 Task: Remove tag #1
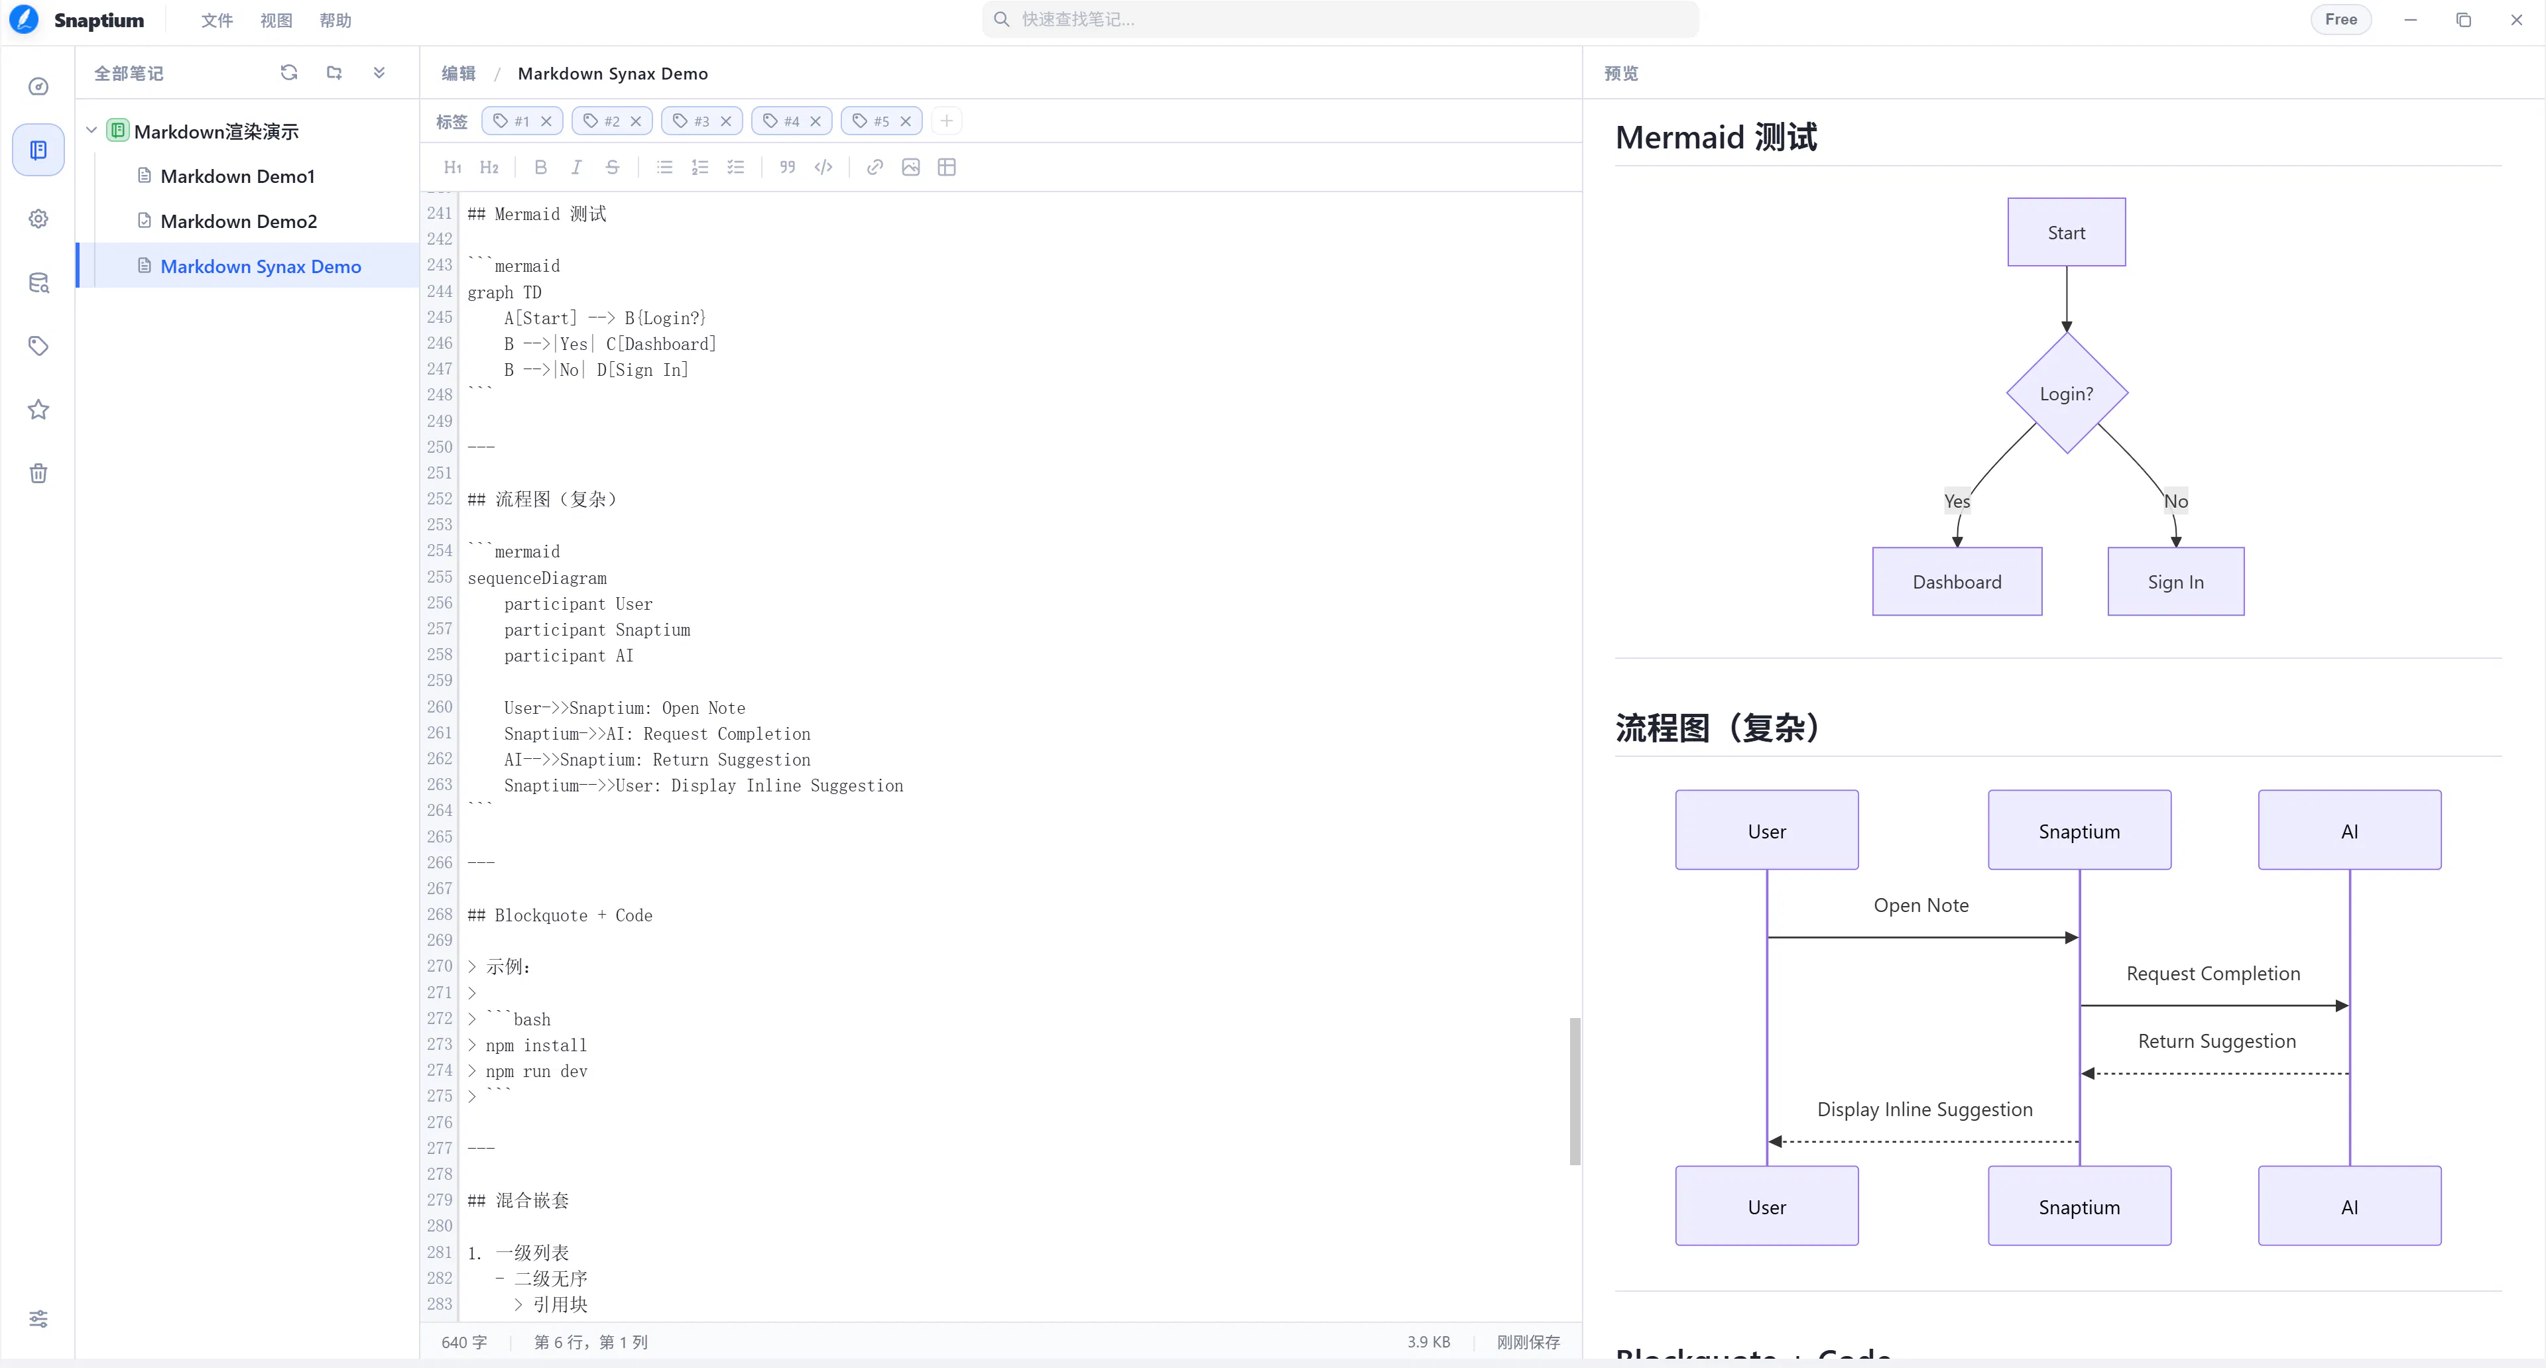pyautogui.click(x=546, y=121)
